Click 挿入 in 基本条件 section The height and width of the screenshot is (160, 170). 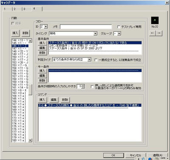click(42, 43)
